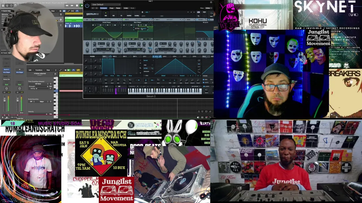The height and width of the screenshot is (203, 362).
Task: Click the OSC A LEVEL knob
Action: pos(119,50)
